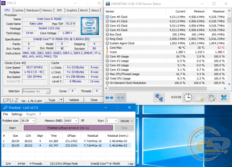
Task: Open the ? help menu in LinX
Action: pyautogui.click(x=40, y=114)
